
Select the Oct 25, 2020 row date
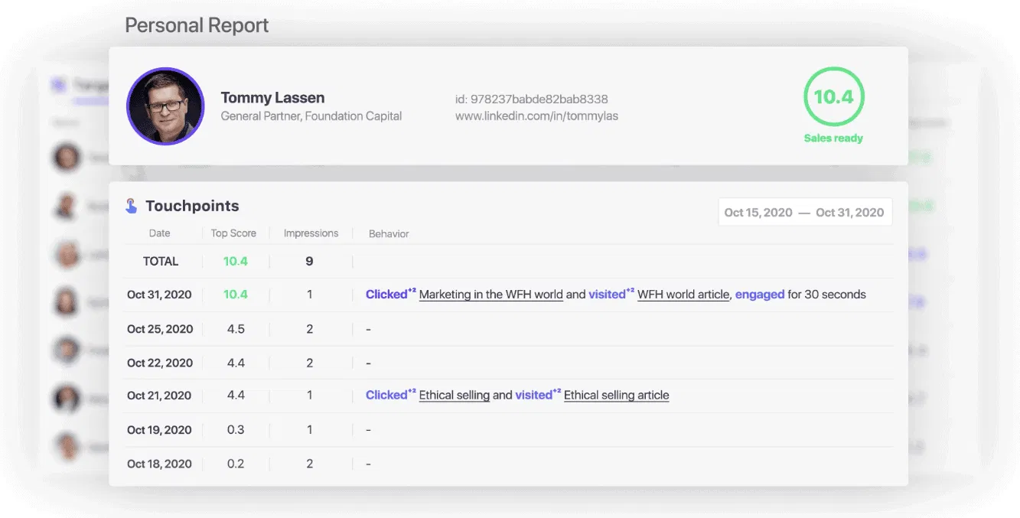[x=159, y=329]
